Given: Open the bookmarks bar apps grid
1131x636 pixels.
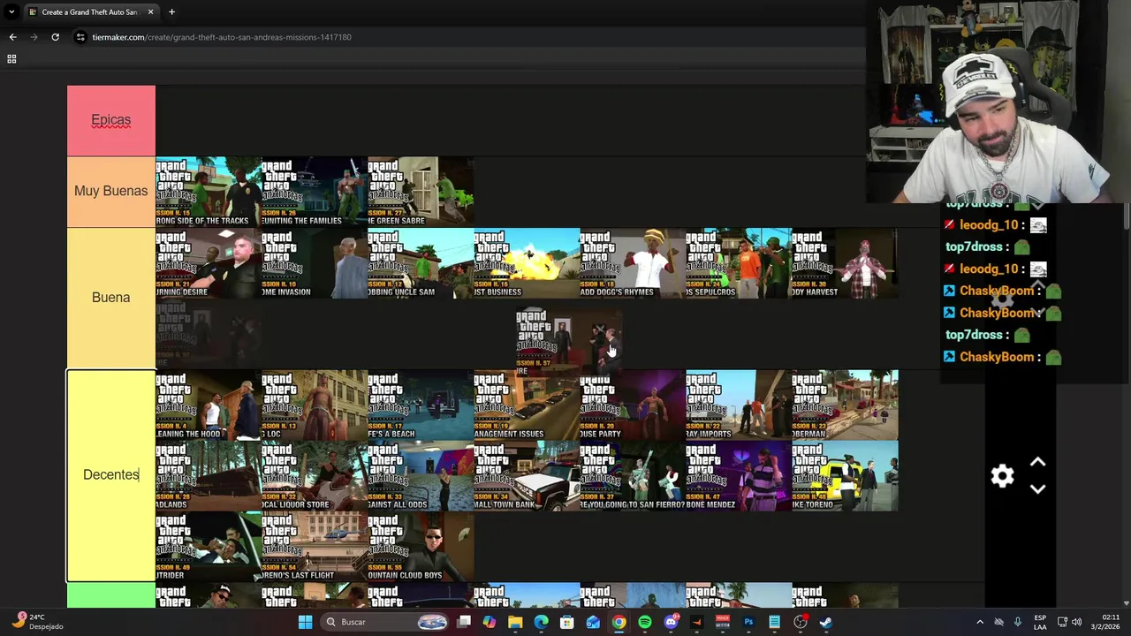Looking at the screenshot, I should pyautogui.click(x=11, y=59).
